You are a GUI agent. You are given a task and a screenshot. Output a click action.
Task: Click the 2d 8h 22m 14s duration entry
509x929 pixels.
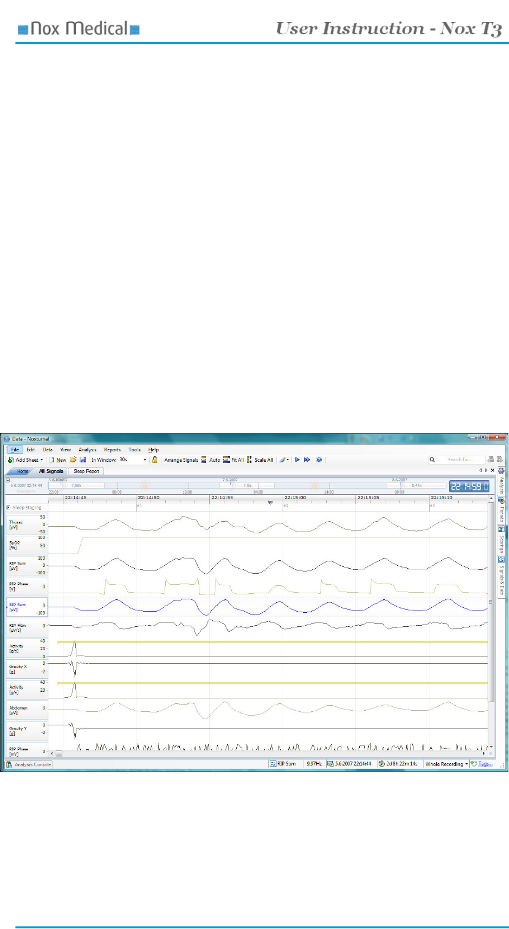[x=399, y=764]
